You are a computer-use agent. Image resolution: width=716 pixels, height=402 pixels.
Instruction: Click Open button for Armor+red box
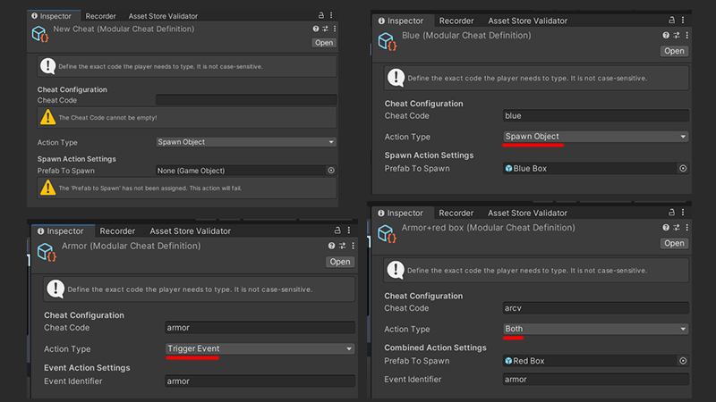coord(674,243)
